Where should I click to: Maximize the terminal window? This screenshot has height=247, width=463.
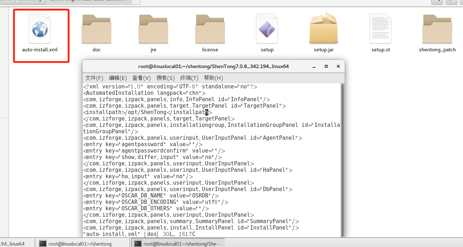(326, 66)
